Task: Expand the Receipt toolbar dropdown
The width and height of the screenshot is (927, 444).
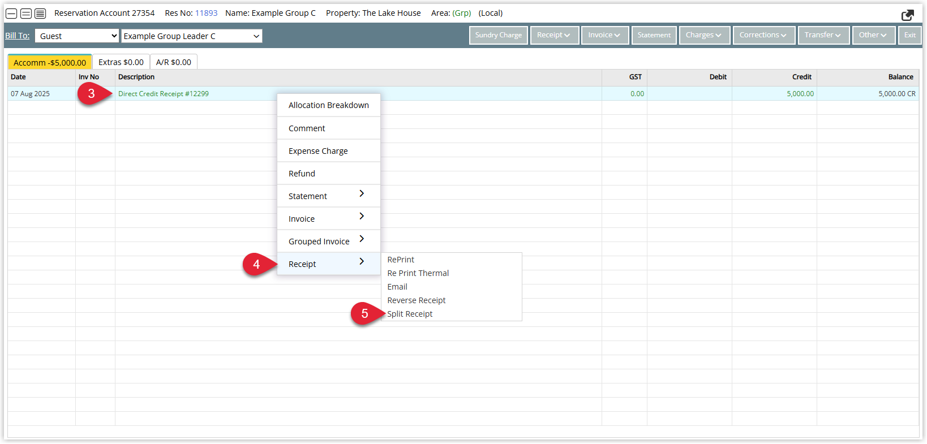Action: pos(554,35)
